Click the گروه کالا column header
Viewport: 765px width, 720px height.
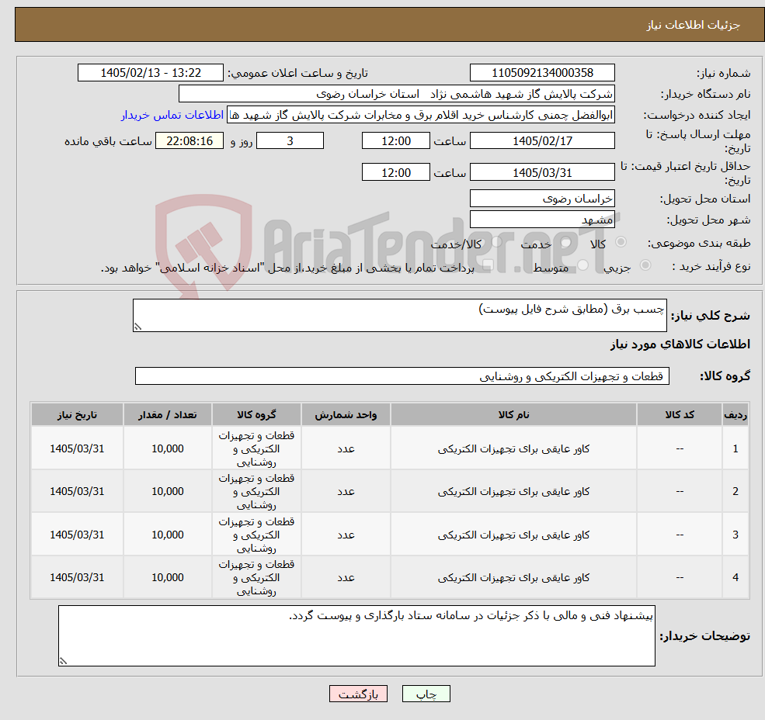(256, 414)
